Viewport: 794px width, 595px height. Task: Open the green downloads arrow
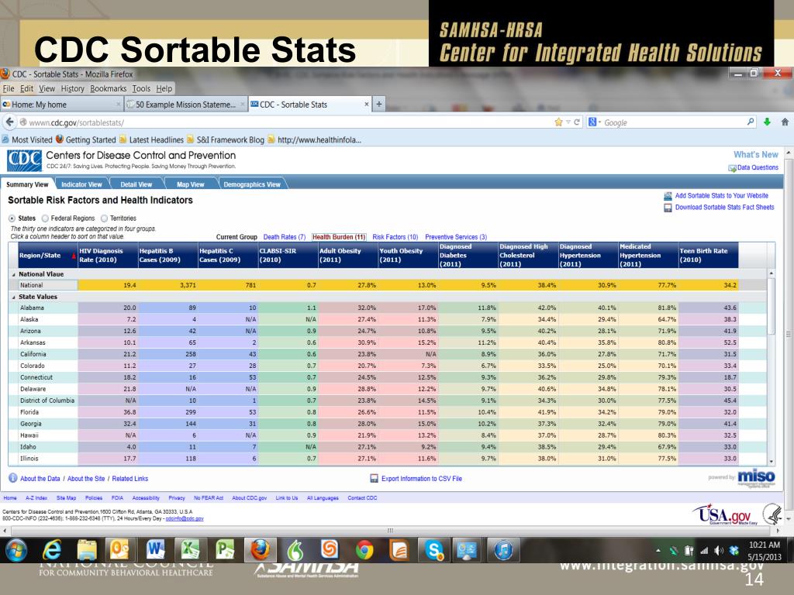(x=767, y=122)
